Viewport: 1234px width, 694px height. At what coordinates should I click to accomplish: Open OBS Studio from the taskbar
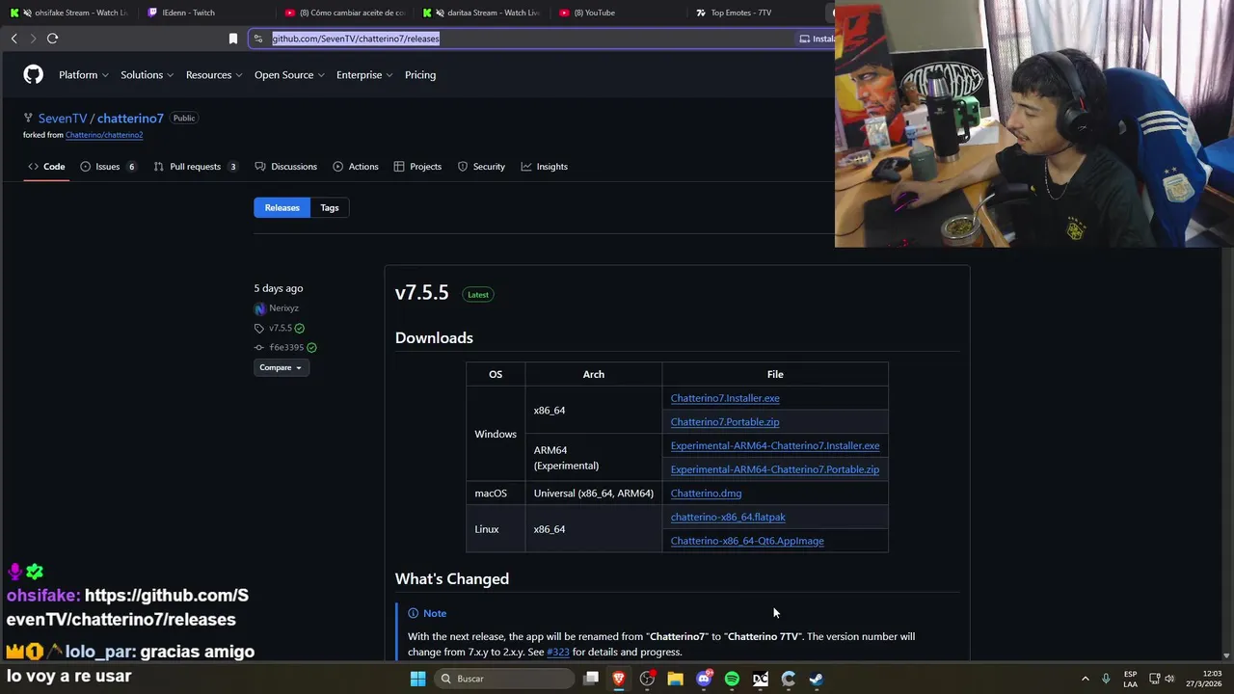pyautogui.click(x=647, y=679)
